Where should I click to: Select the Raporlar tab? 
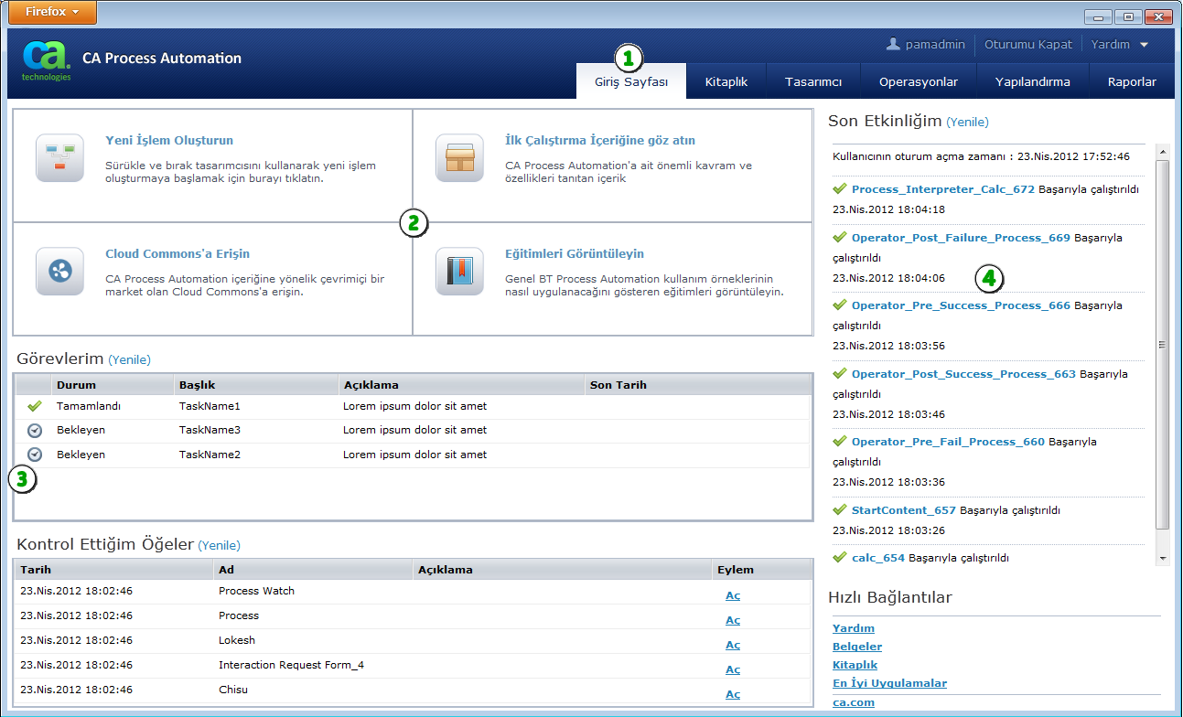click(x=1132, y=81)
